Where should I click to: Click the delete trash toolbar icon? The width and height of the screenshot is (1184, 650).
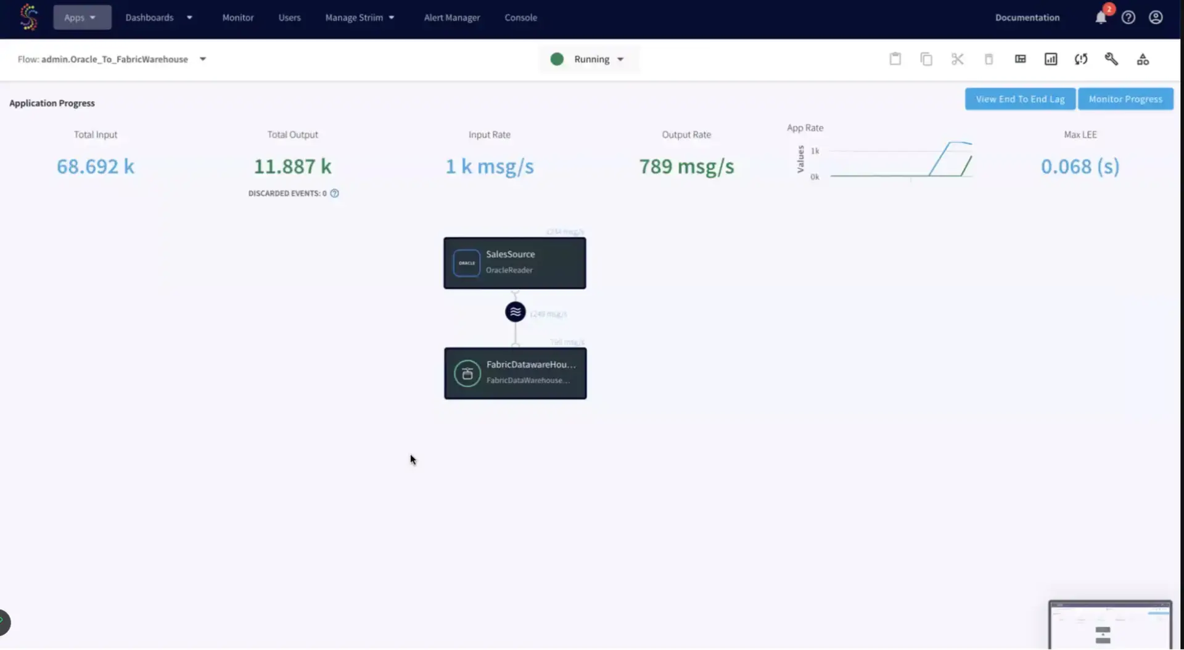989,59
